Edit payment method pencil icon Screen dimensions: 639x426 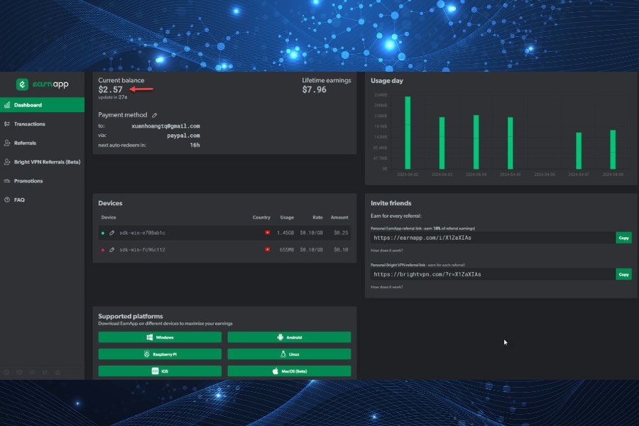[155, 115]
